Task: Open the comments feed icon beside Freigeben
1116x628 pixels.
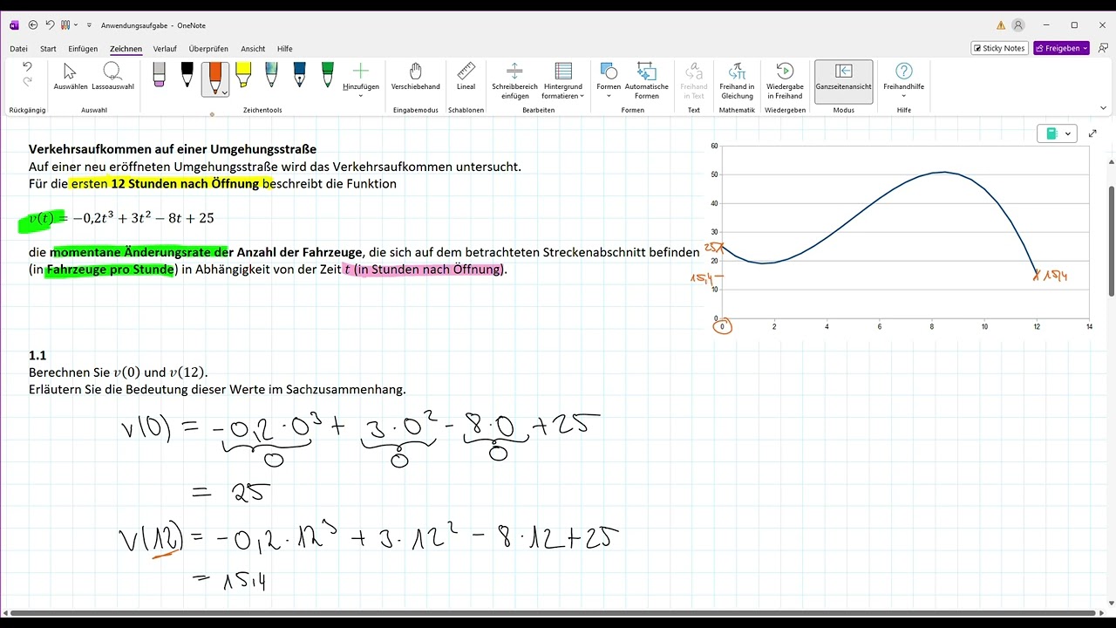Action: (1101, 48)
